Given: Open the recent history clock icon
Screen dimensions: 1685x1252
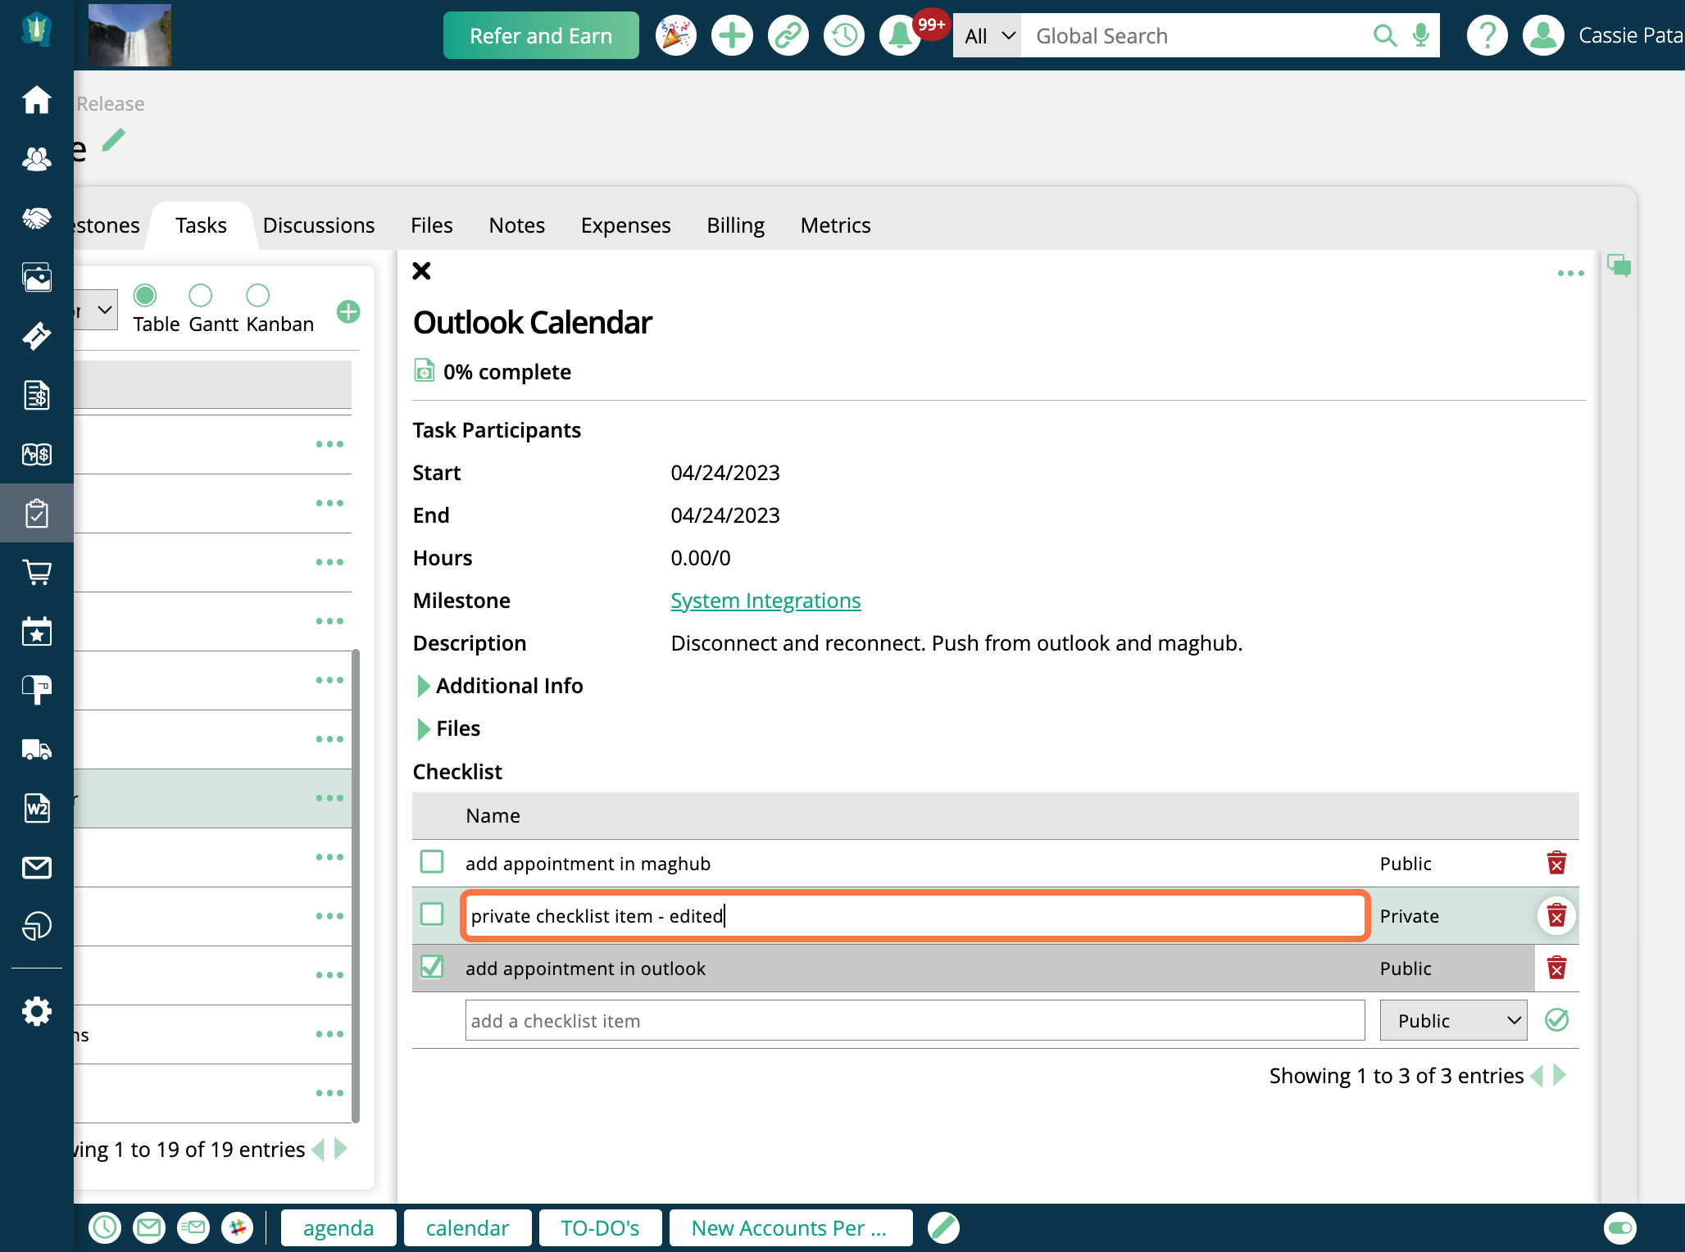Looking at the screenshot, I should [844, 35].
